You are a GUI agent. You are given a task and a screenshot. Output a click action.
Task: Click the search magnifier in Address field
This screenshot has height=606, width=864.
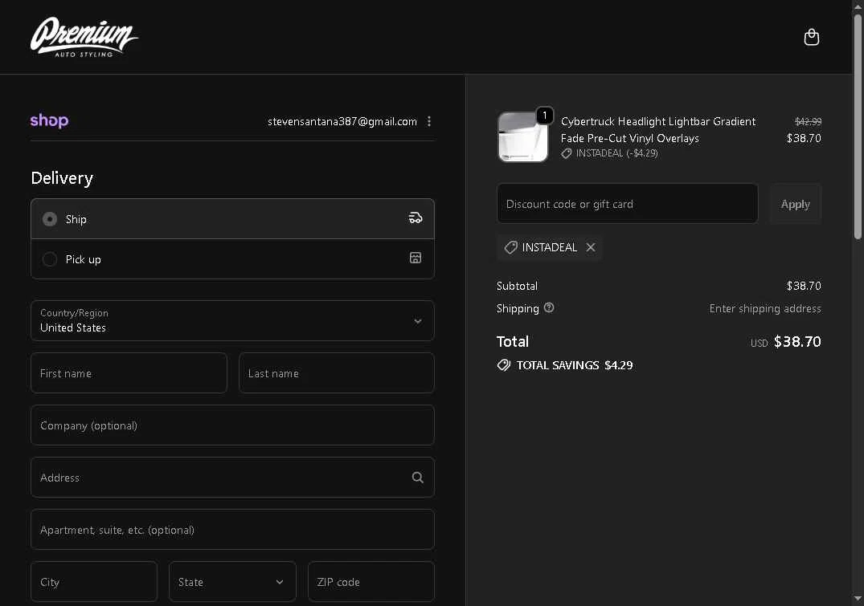[418, 478]
